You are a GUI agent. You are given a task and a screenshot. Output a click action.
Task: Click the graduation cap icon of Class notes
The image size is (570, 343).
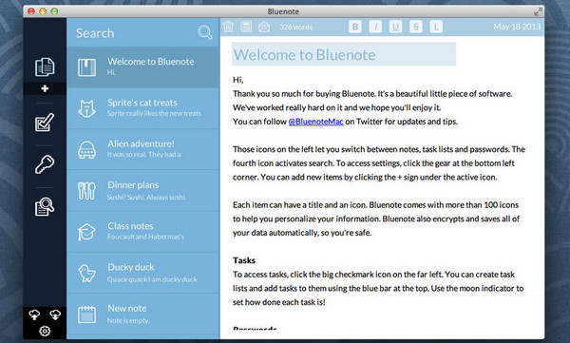(86, 232)
